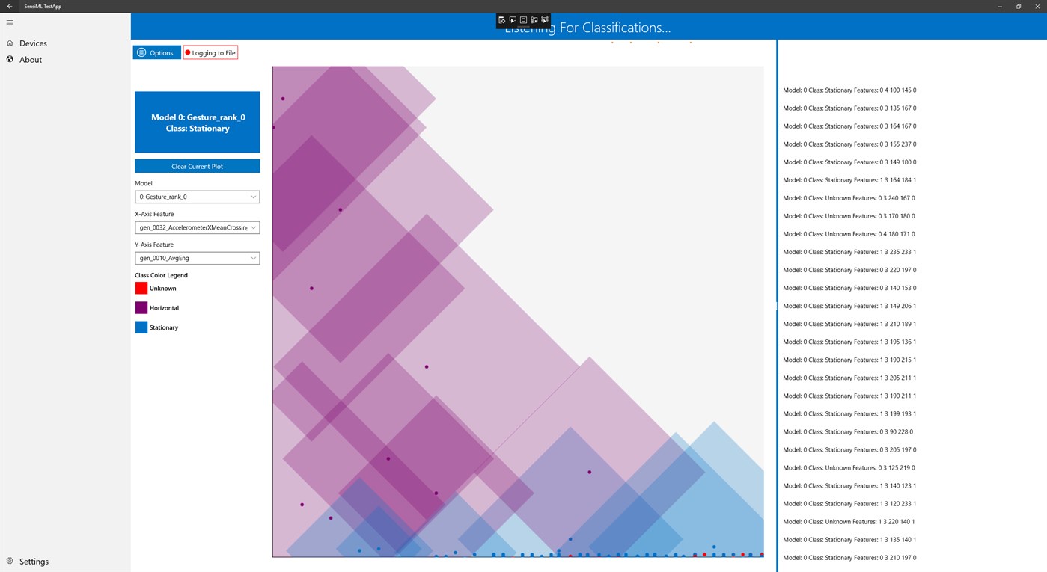
Task: Select log entry Features: 1 3 235 233 1
Action: 849,252
